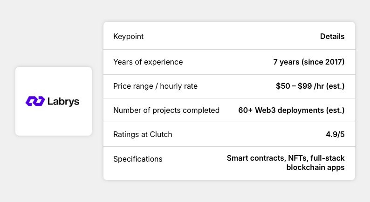Select the Specifications row label

(138, 159)
